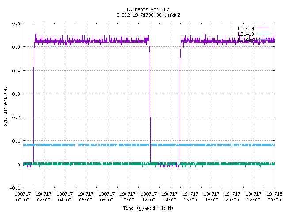Click the 10:00 time tick label
283x212 pixels.
point(128,200)
